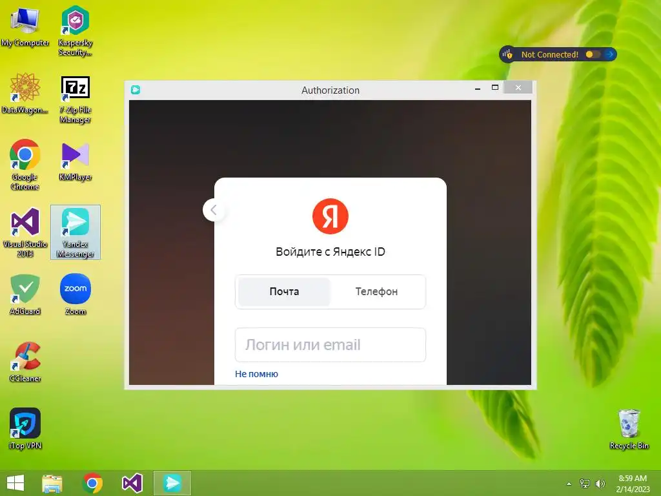Go back using the left chevron button
The height and width of the screenshot is (496, 661).
click(213, 210)
